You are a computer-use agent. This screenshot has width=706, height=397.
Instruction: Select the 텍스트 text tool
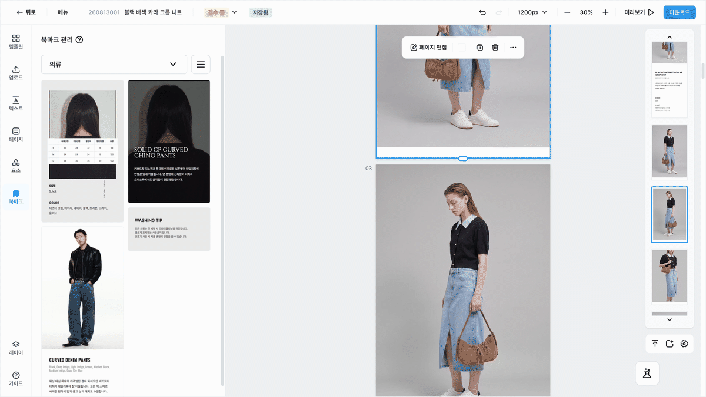16,104
